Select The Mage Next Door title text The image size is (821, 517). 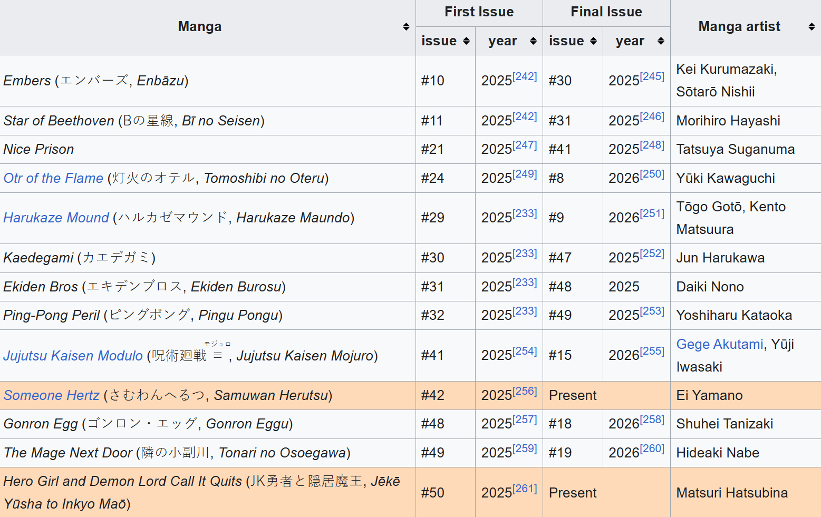click(x=68, y=453)
